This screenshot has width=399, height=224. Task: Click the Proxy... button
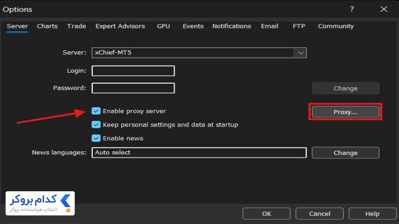tap(345, 112)
